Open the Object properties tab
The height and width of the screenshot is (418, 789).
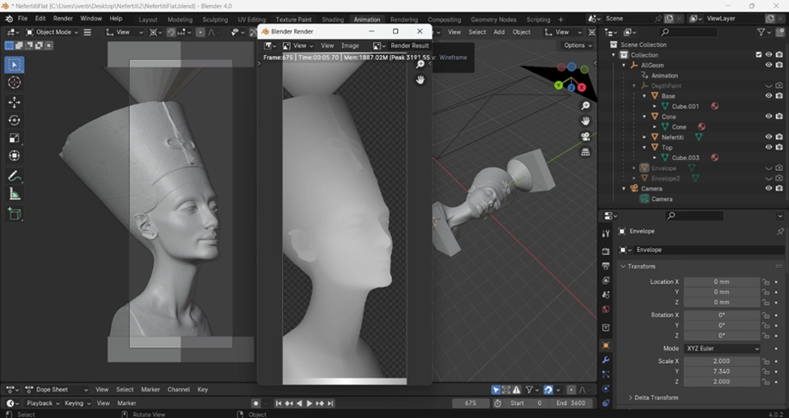(606, 346)
